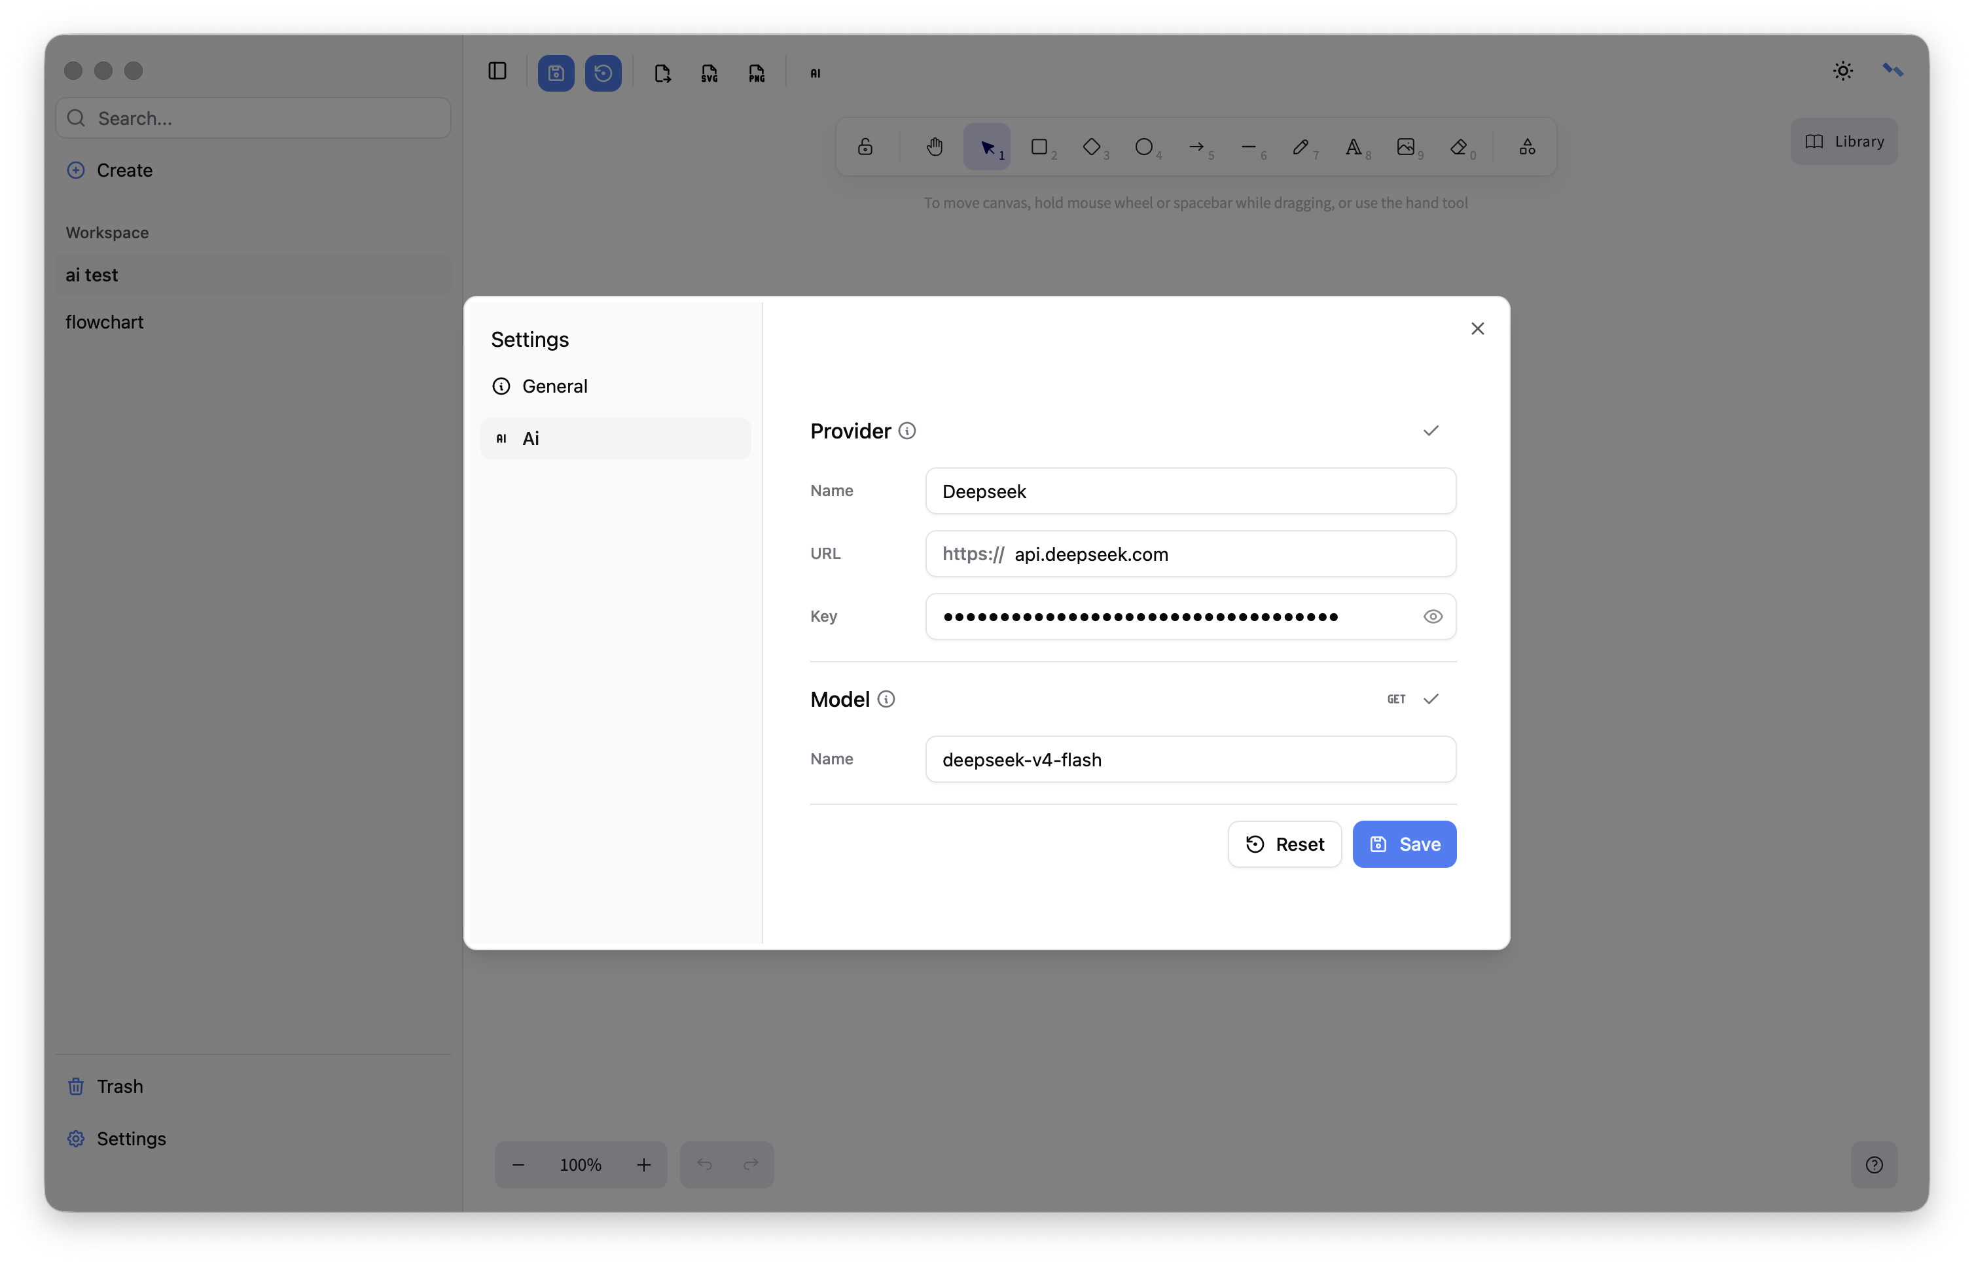This screenshot has height=1267, width=1974.
Task: Select the Text tool
Action: click(x=1354, y=147)
